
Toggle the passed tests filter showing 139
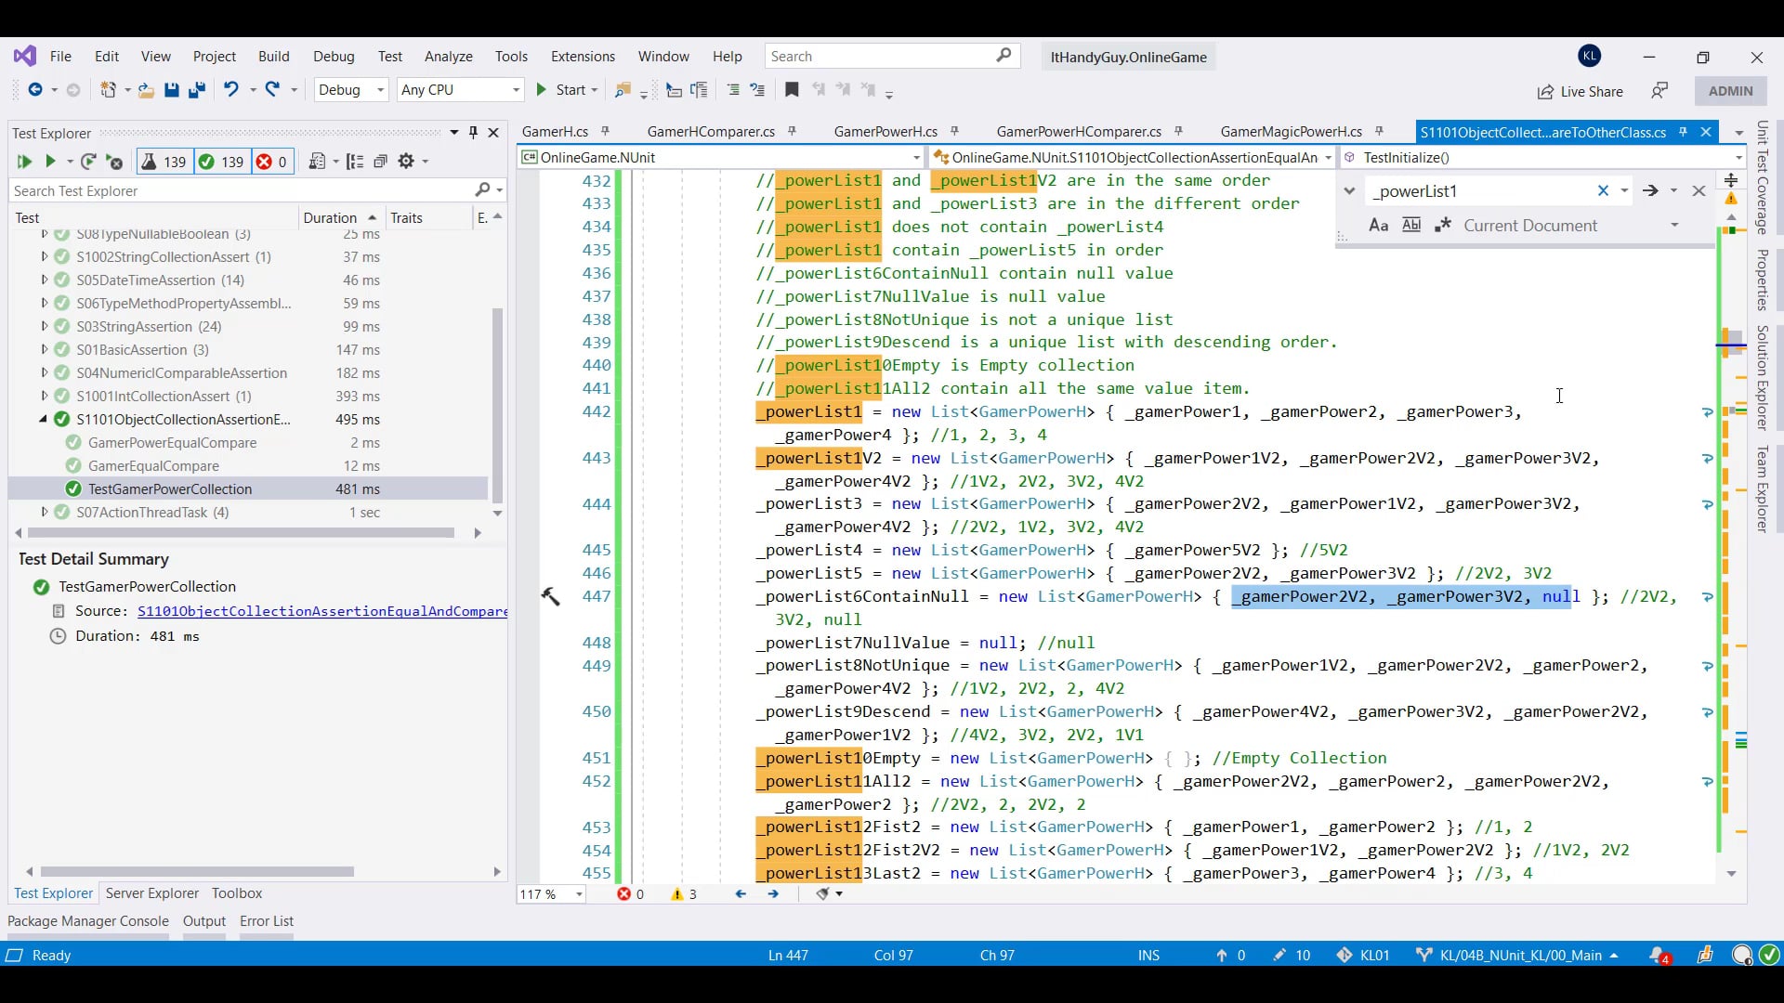(221, 162)
